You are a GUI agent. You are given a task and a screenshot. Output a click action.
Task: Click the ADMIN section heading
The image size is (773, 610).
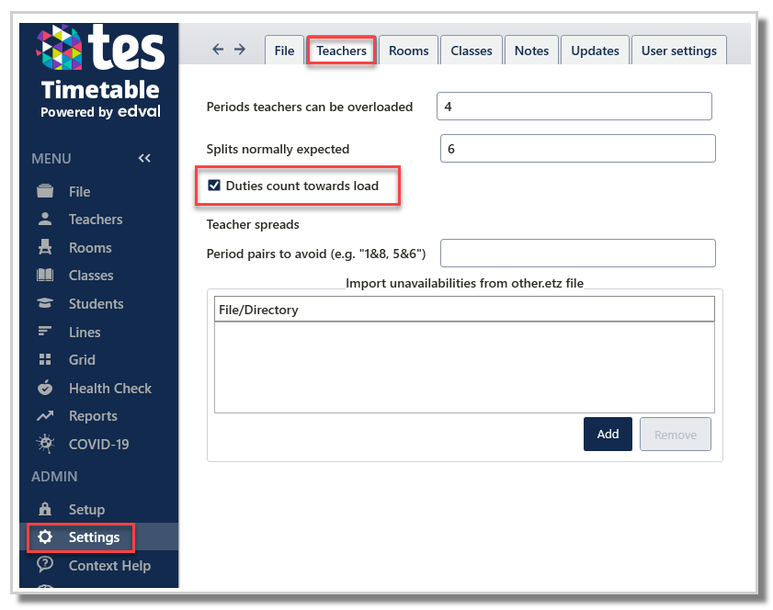click(x=54, y=477)
